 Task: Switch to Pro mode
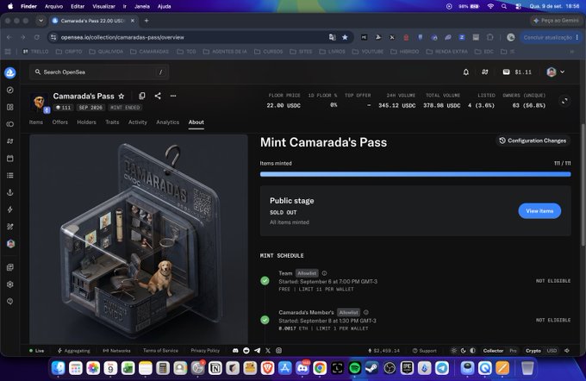[513, 351]
